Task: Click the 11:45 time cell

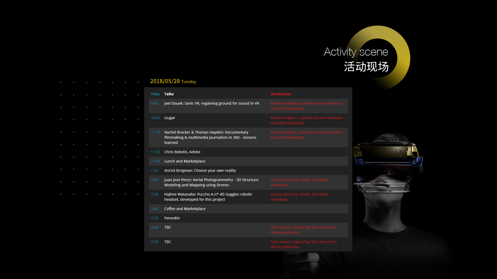Action: (x=156, y=152)
